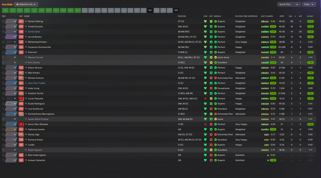
Task: Select the STC position slot
Action: point(78,10)
